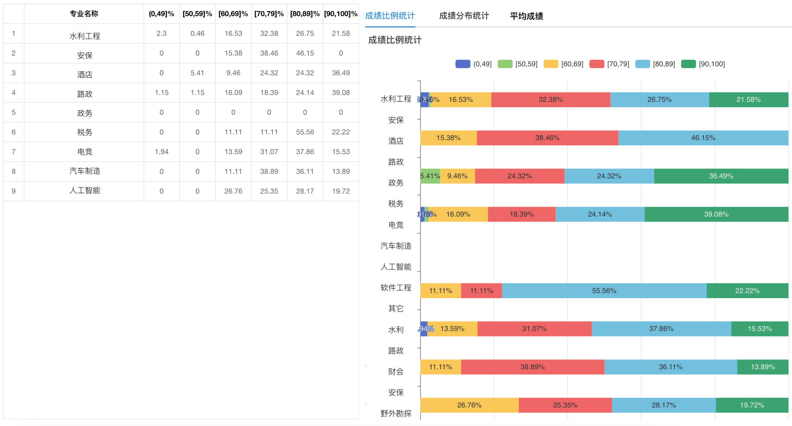
Task: Click the 专业名称 column header
Action: (x=84, y=14)
